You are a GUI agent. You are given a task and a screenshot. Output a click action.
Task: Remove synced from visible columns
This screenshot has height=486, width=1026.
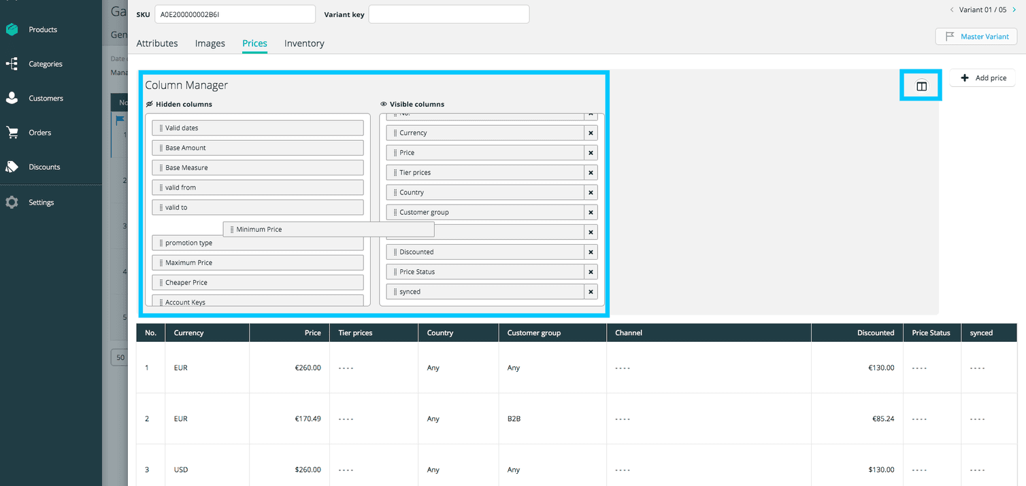[591, 291]
